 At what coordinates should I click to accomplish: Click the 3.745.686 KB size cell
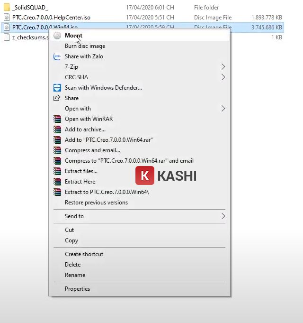[267, 28]
